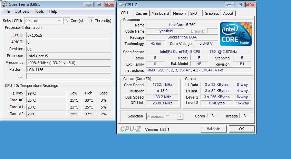This screenshot has width=291, height=159.
Task: Click the Core Voltage value 0.848 V
Action: click(x=206, y=43)
